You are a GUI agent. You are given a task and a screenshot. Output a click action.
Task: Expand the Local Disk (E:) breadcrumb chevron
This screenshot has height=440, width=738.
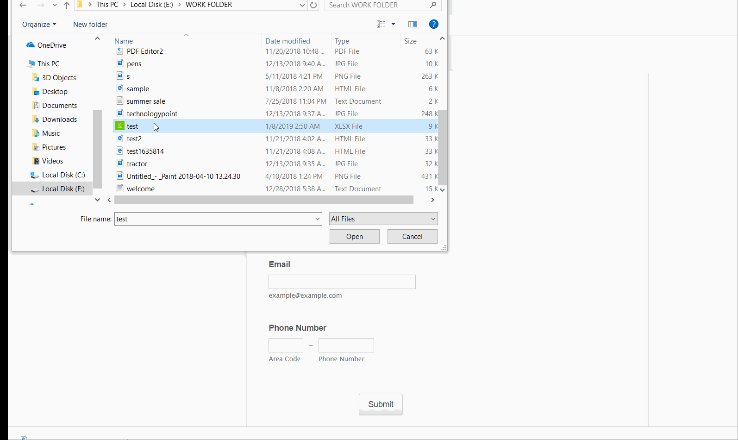tap(179, 5)
